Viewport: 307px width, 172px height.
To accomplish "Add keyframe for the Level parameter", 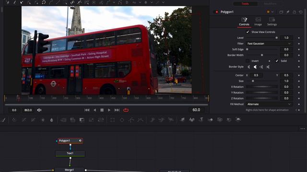I will (299, 38).
